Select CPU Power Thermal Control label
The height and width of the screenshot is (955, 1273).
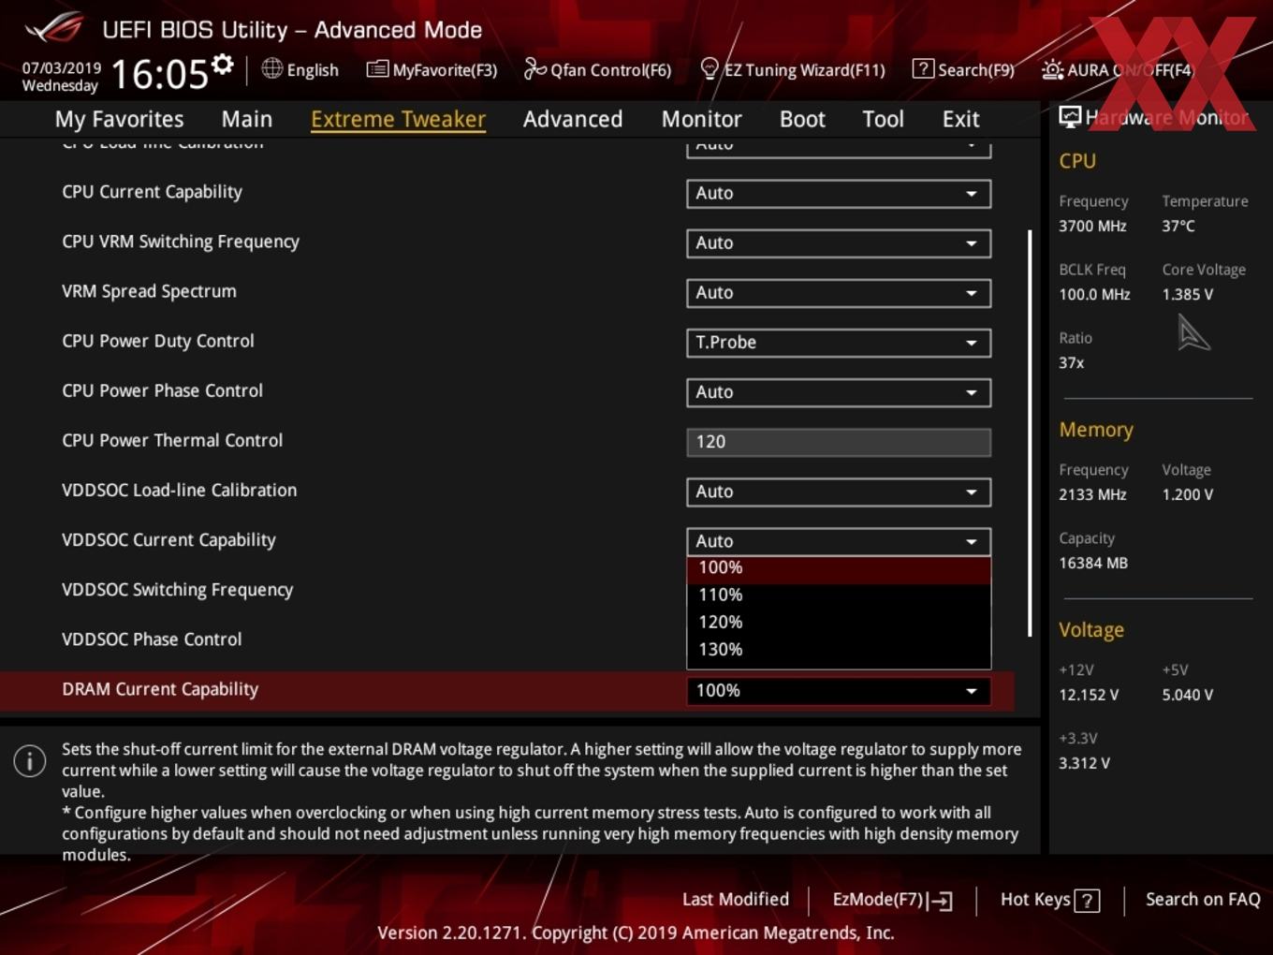click(x=172, y=440)
